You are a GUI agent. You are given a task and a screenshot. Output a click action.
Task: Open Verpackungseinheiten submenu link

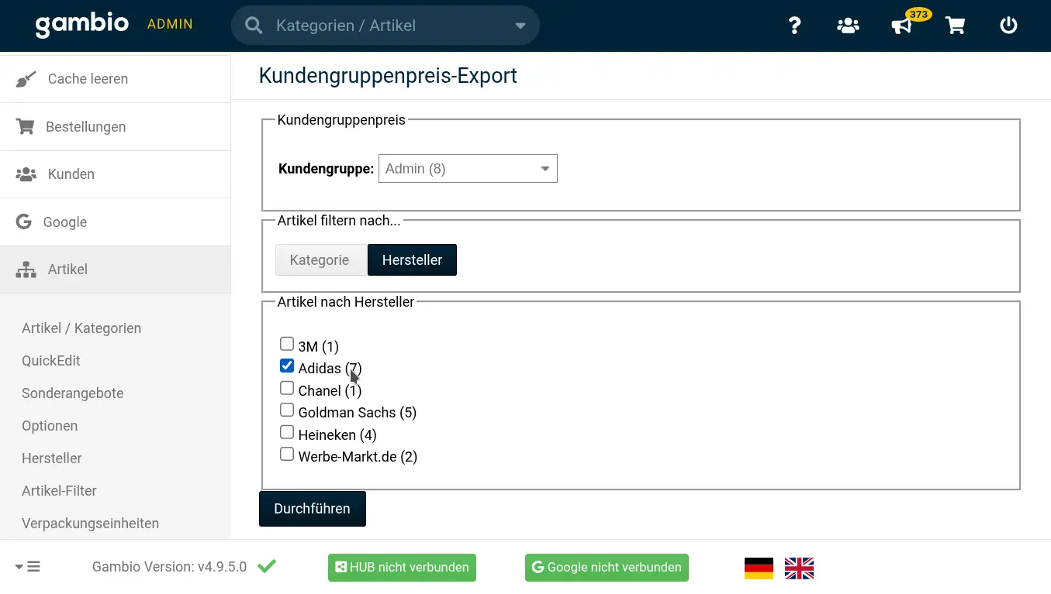point(91,524)
